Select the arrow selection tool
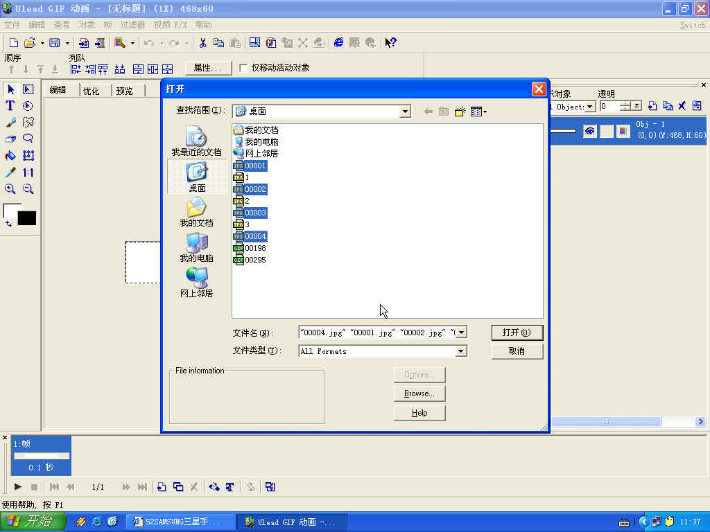 [x=10, y=89]
